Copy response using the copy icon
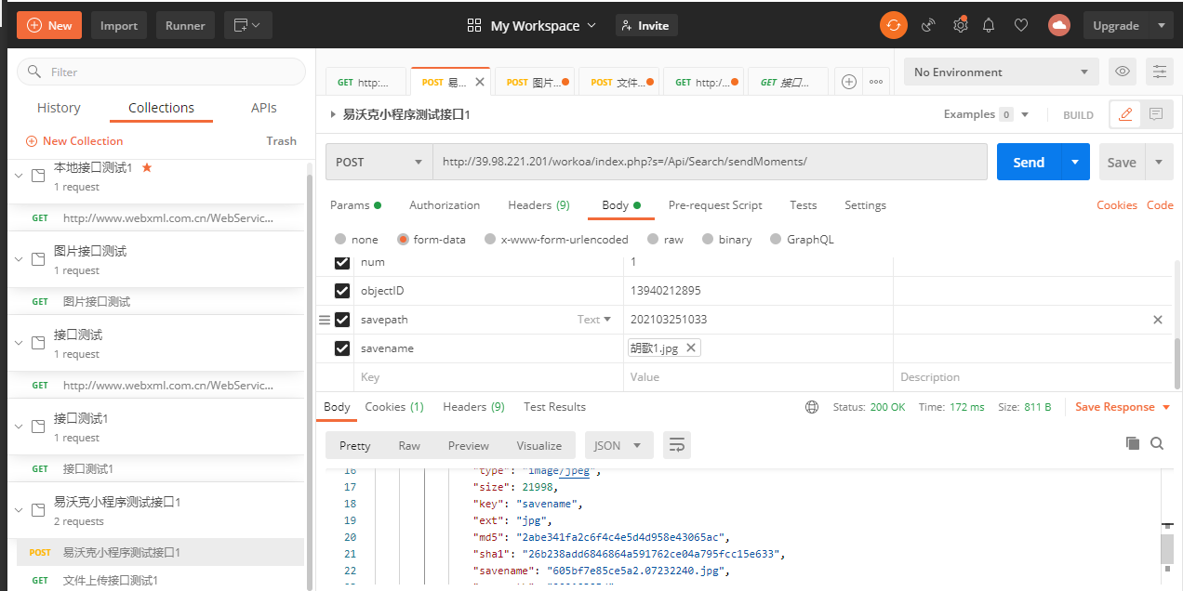The height and width of the screenshot is (591, 1183). pyautogui.click(x=1132, y=444)
